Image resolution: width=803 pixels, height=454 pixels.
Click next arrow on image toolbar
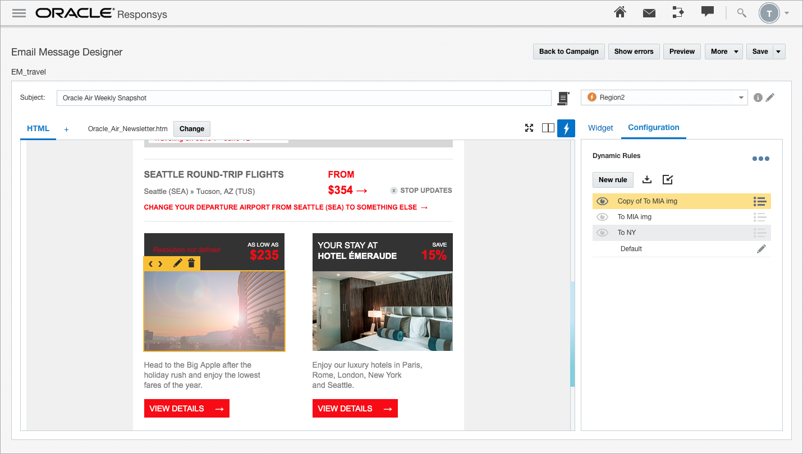(160, 263)
